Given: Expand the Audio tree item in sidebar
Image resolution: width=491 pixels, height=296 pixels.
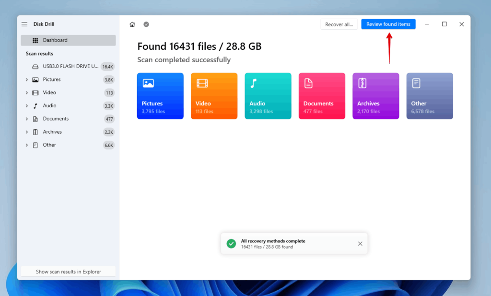Looking at the screenshot, I should pyautogui.click(x=27, y=106).
